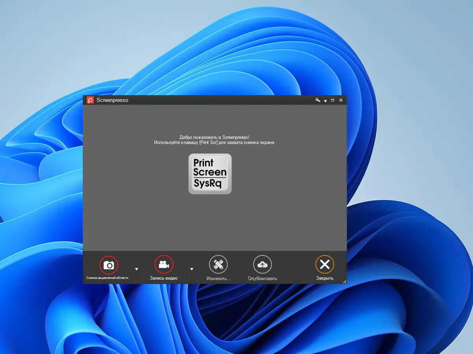The height and width of the screenshot is (354, 473).
Task: Open the title bar dropdown arrow menu
Action: [325, 101]
